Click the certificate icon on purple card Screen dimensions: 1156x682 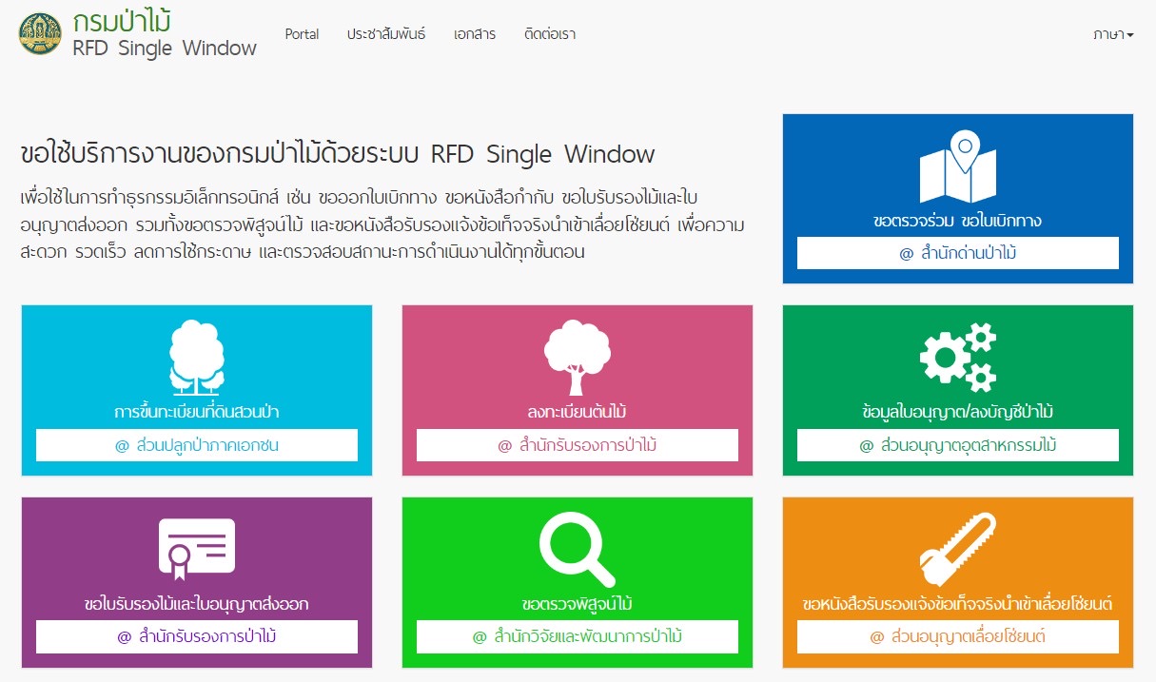(x=197, y=550)
